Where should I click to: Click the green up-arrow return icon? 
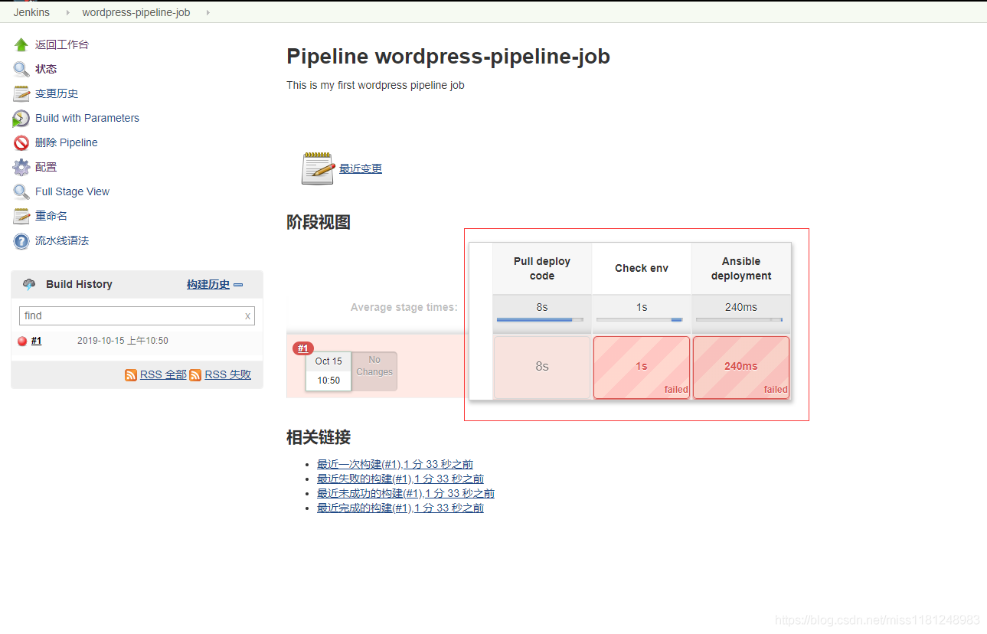click(21, 44)
